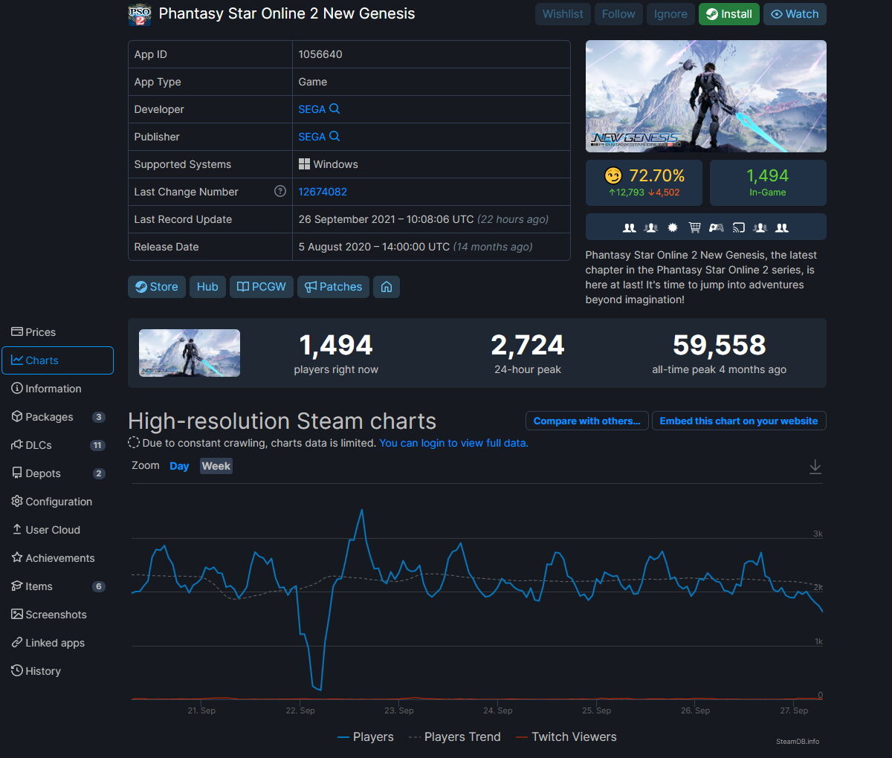Click the shopping cart in-app purchases icon
892x758 pixels.
(694, 228)
